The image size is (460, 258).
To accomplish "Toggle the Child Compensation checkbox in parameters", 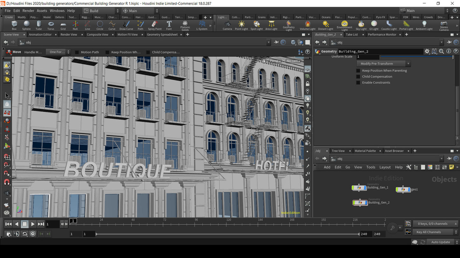I will (x=358, y=77).
